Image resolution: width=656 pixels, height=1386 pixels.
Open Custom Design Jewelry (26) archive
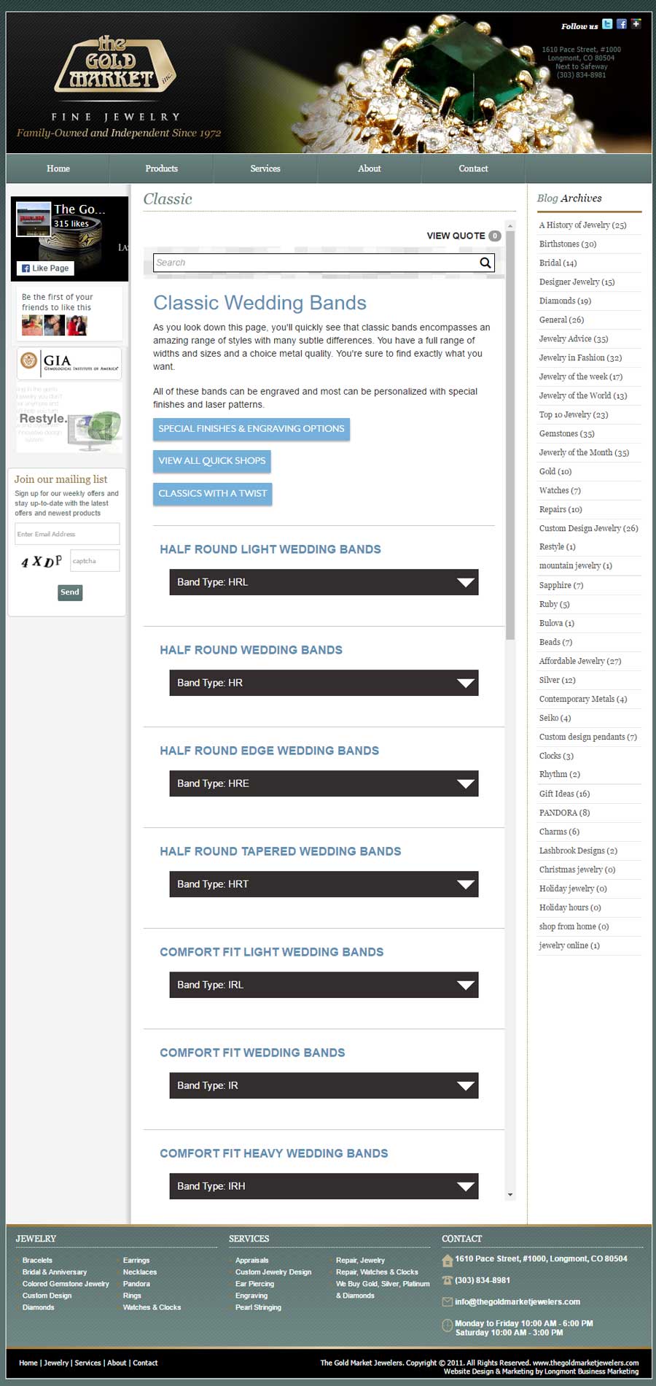pos(588,528)
